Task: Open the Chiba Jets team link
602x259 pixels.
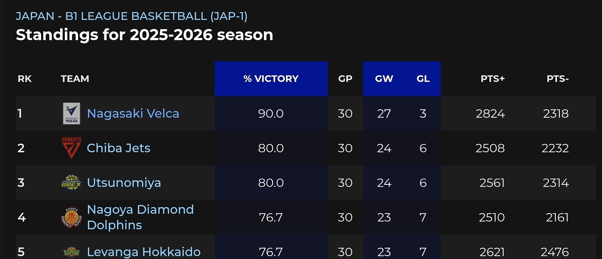Action: pos(119,148)
